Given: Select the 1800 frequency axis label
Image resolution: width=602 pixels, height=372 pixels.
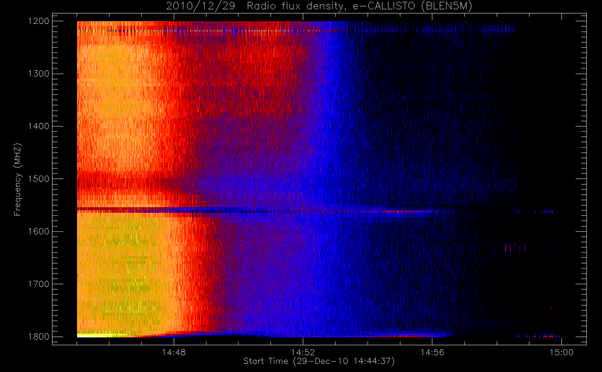Looking at the screenshot, I should 39,337.
